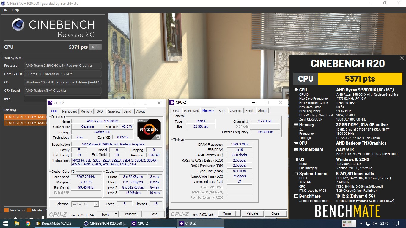Open Mainboard tab in CPU-Z processor window

[x=70, y=111]
